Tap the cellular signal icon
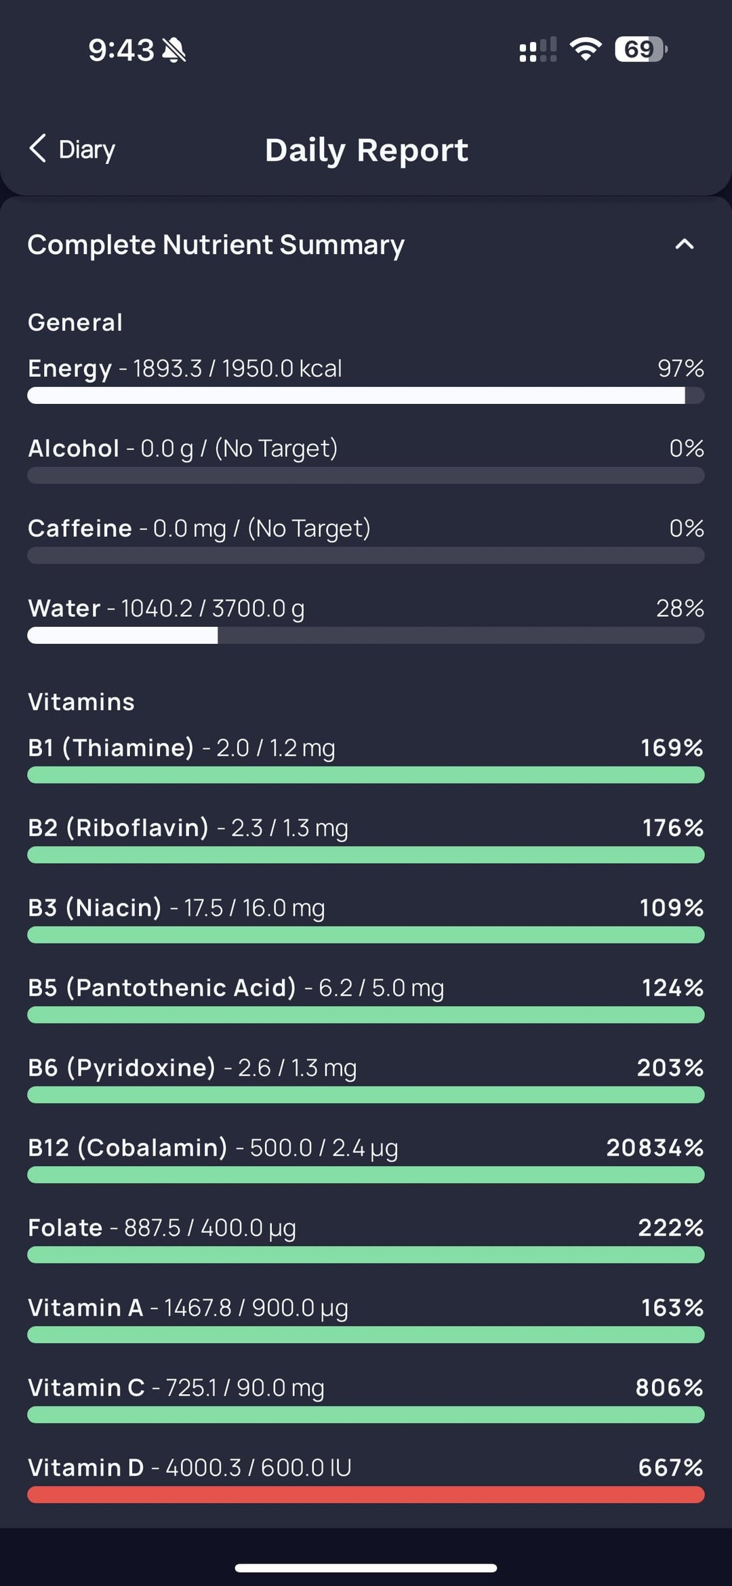The image size is (732, 1586). [537, 49]
